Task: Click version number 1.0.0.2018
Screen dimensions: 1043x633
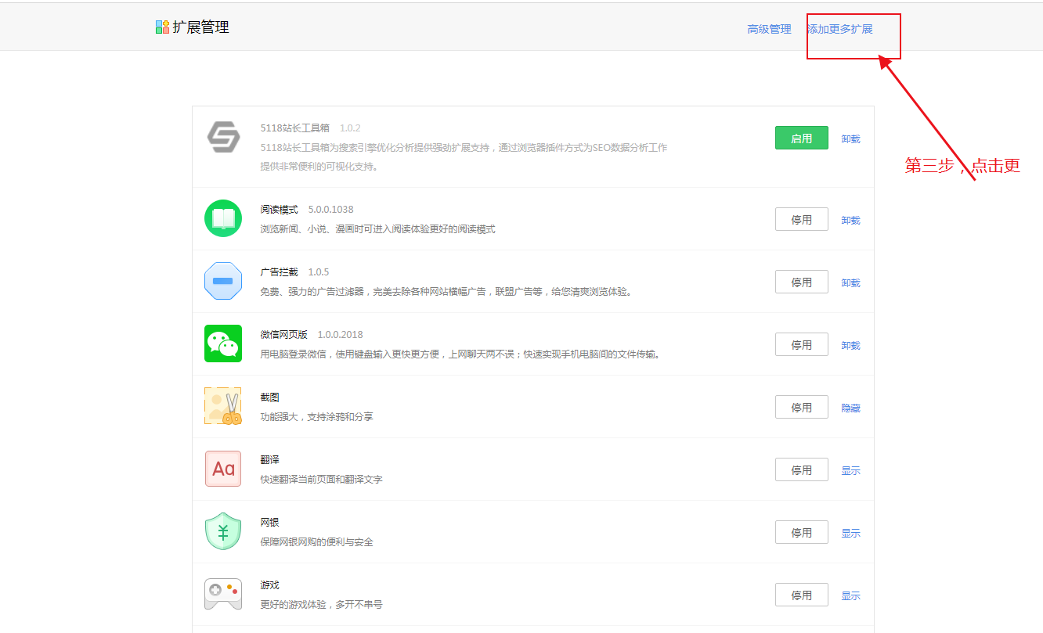Action: pos(340,334)
